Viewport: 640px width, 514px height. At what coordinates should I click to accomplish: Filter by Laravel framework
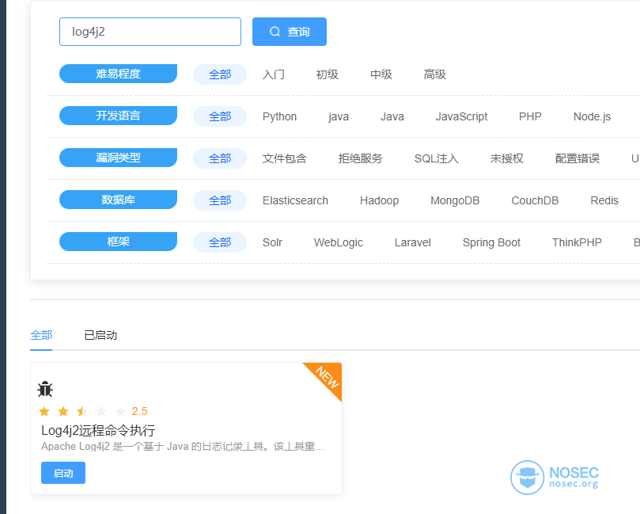(x=413, y=242)
